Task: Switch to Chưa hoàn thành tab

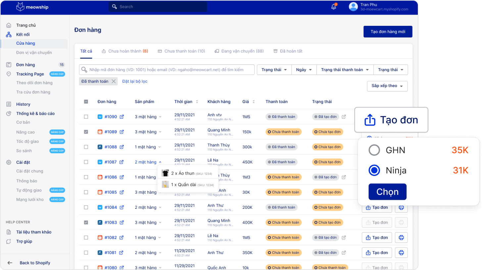Action: [x=125, y=51]
